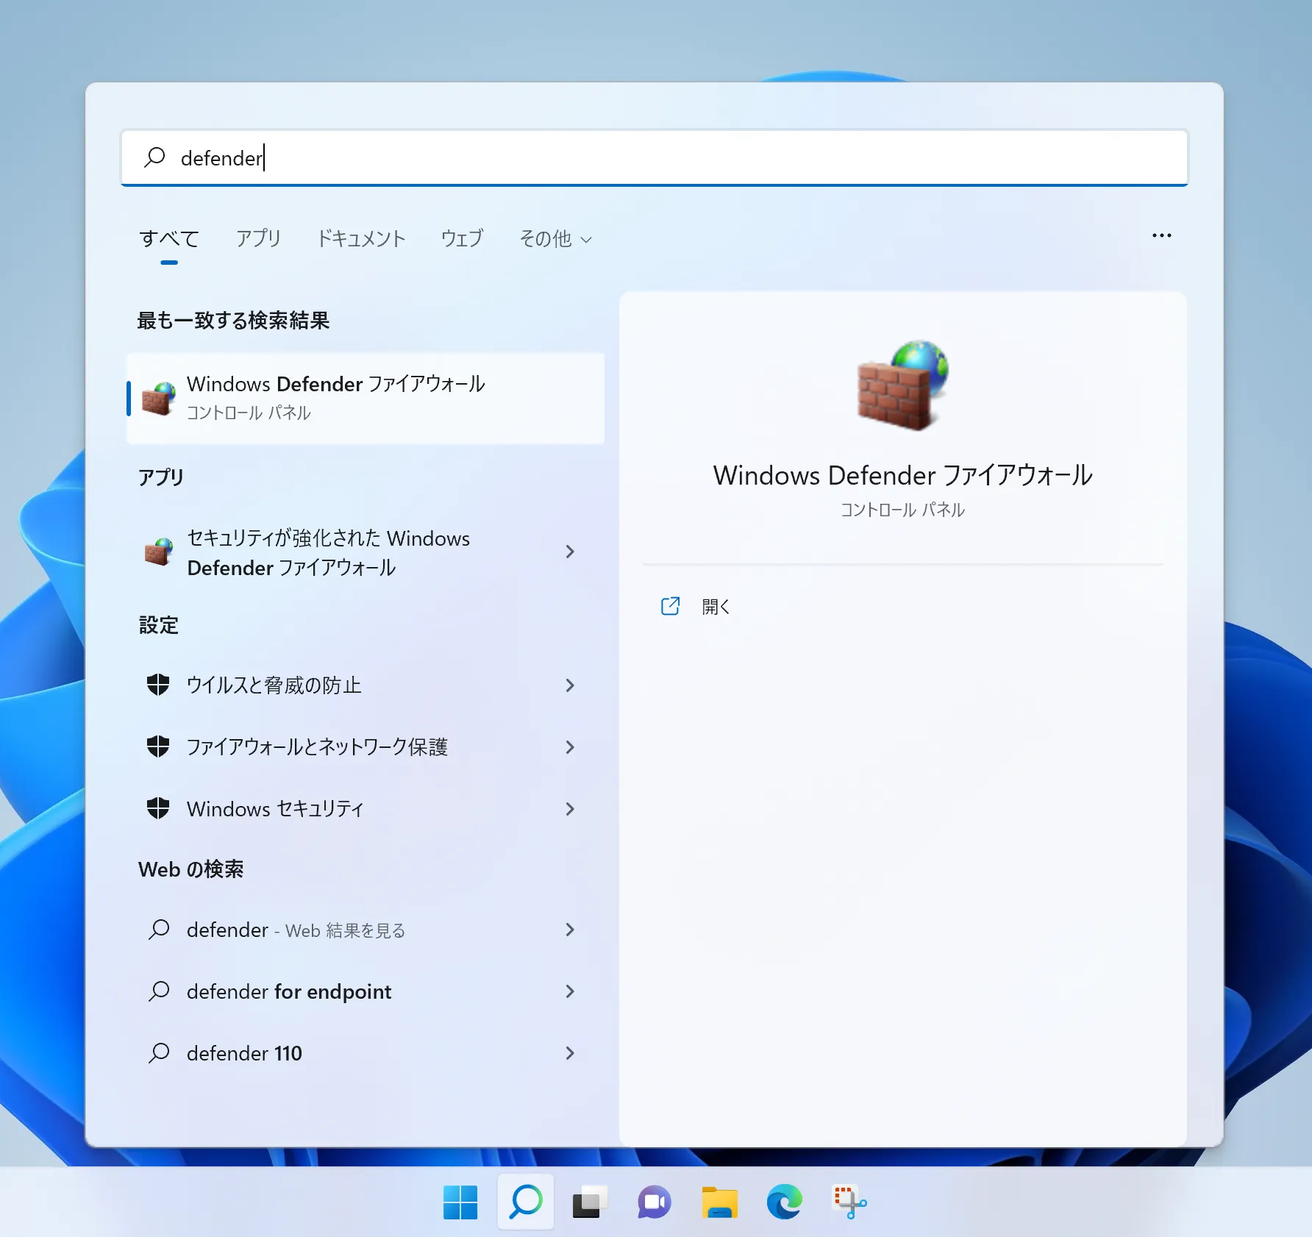This screenshot has width=1312, height=1237.
Task: Open セキュリティが強化された Windows Defender ファイアウォール app
Action: coord(366,552)
